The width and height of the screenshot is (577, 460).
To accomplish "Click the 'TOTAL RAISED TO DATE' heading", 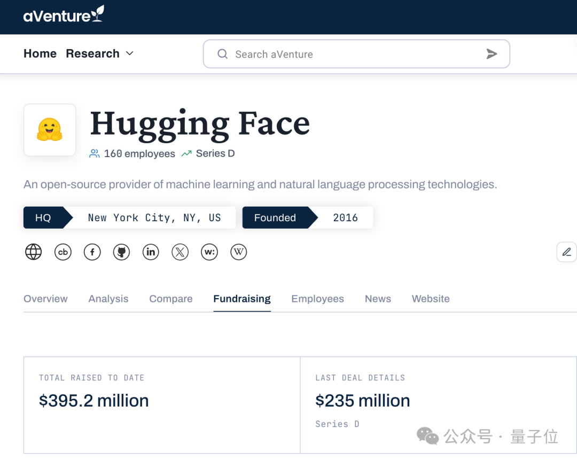I will [x=92, y=378].
